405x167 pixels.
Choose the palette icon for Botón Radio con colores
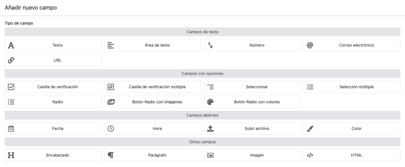[x=210, y=102]
